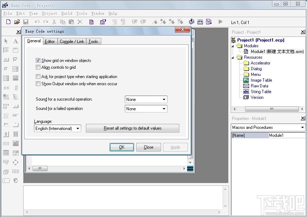Close the Project - Project1 panel

(303, 32)
